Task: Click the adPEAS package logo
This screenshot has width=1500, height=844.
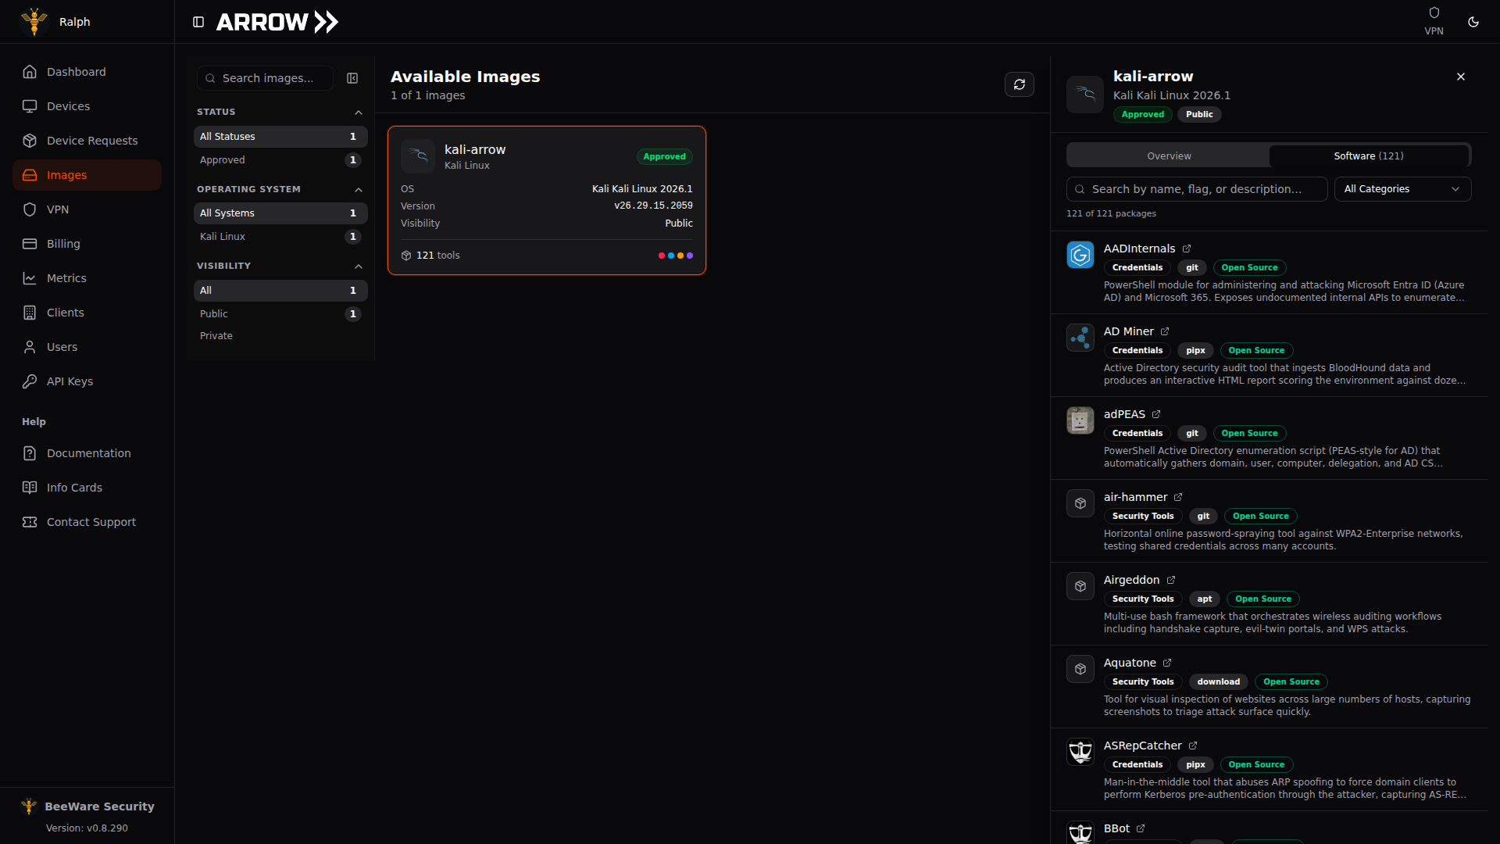Action: tap(1080, 420)
